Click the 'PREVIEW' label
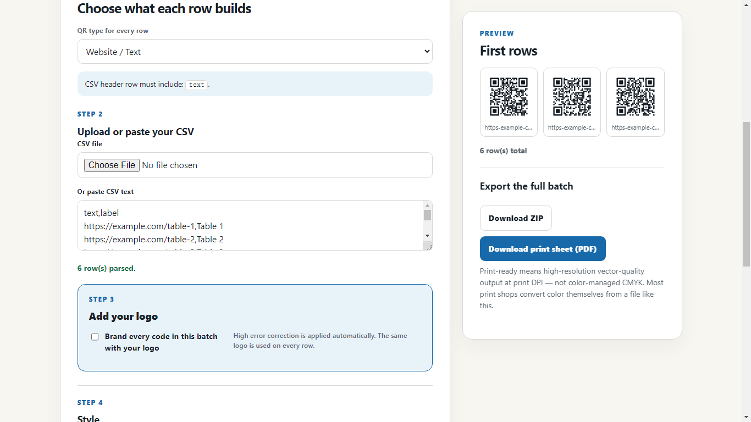This screenshot has height=422, width=751. point(497,33)
